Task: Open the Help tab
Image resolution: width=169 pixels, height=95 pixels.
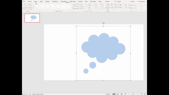Action: click(x=100, y=1)
